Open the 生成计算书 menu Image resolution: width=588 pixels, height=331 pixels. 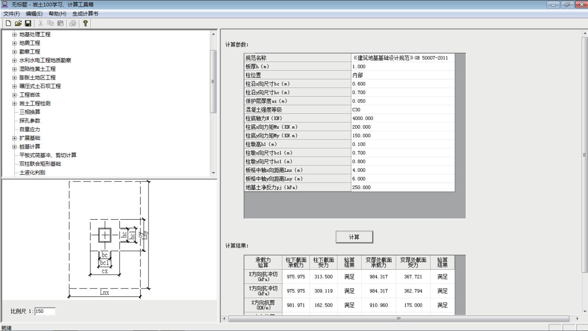(85, 14)
